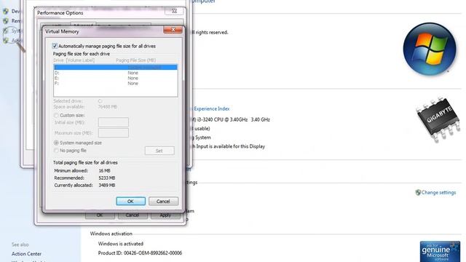Image resolution: width=466 pixels, height=262 pixels.
Task: Click the Remote settings shield icon in sidebar
Action: 6,21
